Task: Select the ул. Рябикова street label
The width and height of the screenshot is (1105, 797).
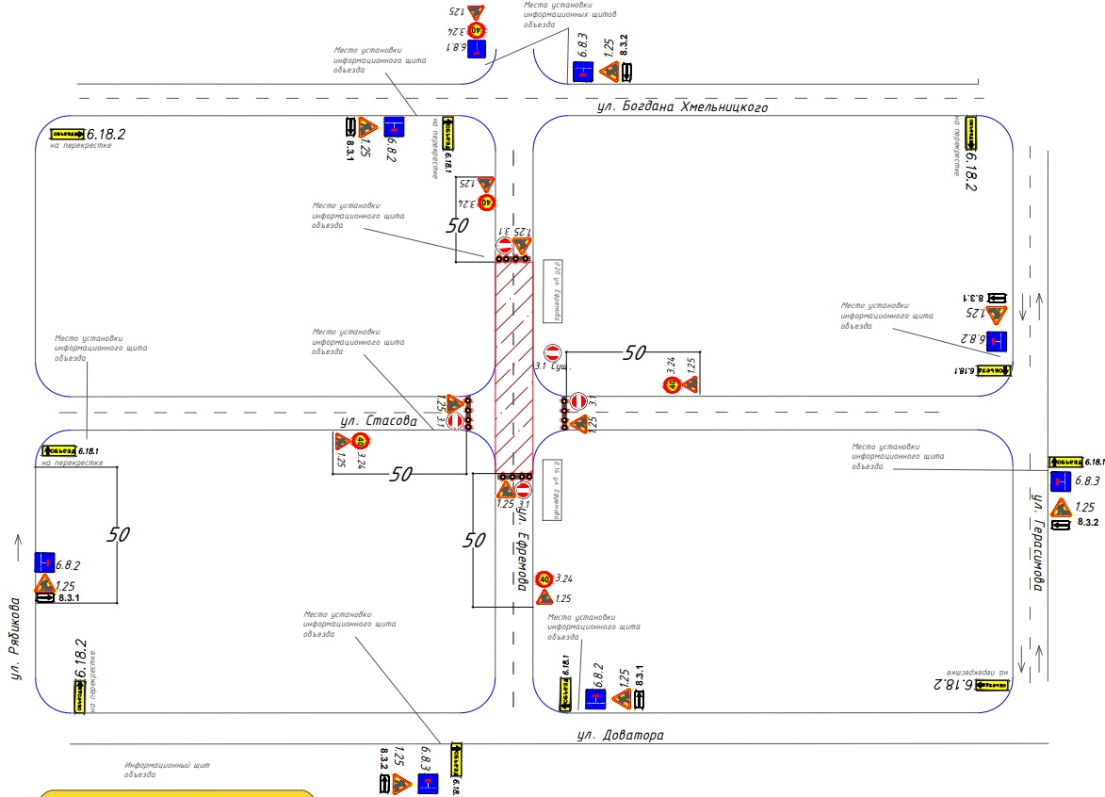Action: click(15, 639)
